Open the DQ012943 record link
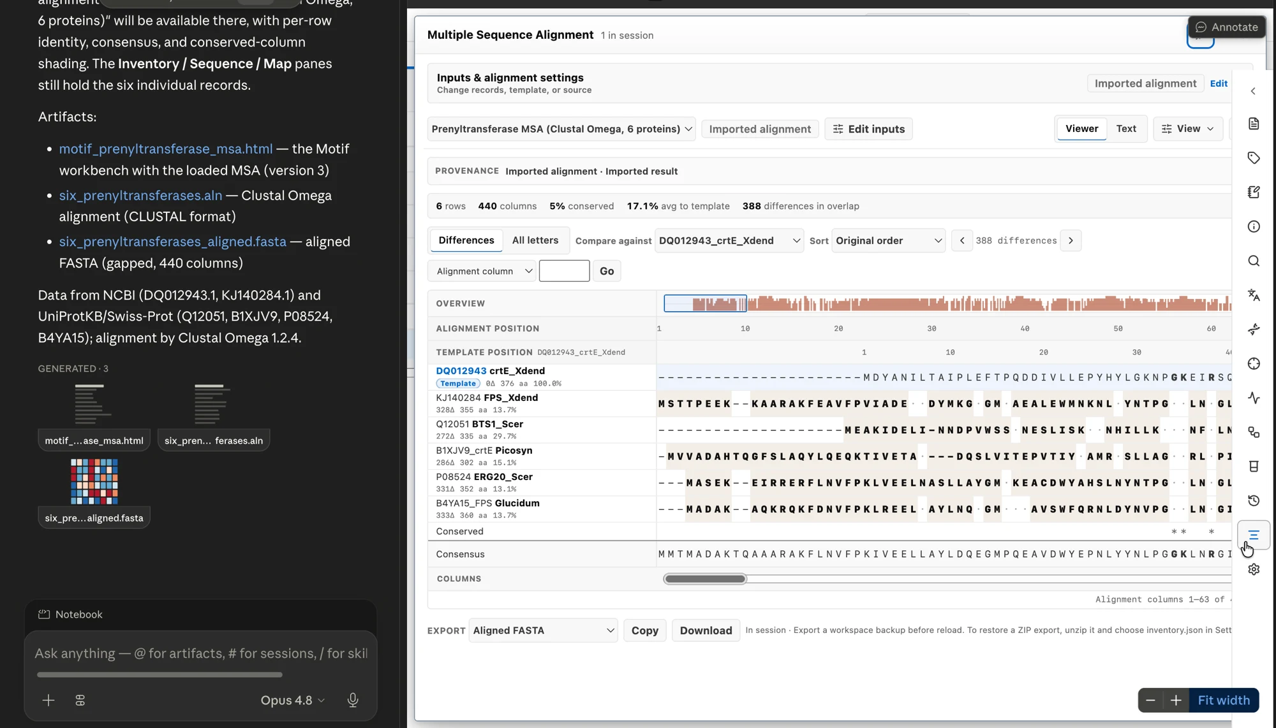 (461, 371)
